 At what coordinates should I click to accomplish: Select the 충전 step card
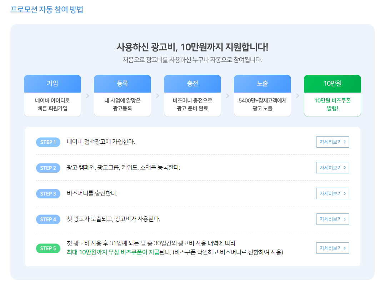tap(193, 95)
